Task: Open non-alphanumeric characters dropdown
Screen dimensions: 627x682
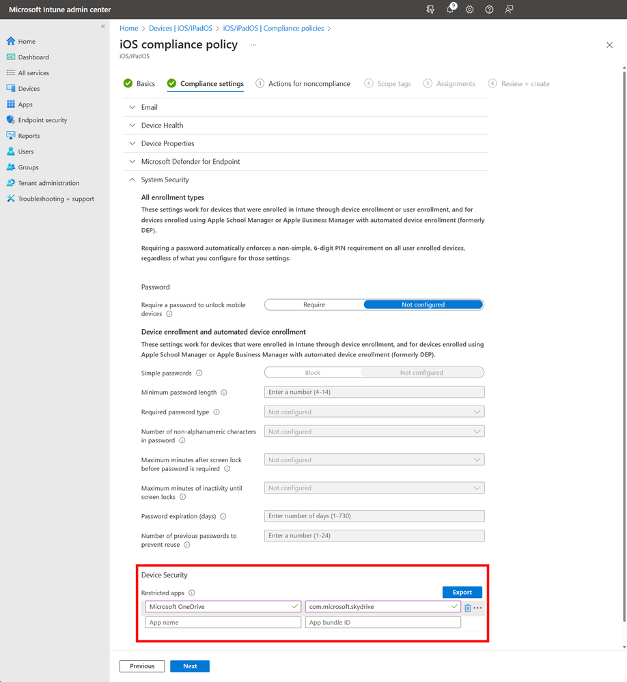Action: 374,431
